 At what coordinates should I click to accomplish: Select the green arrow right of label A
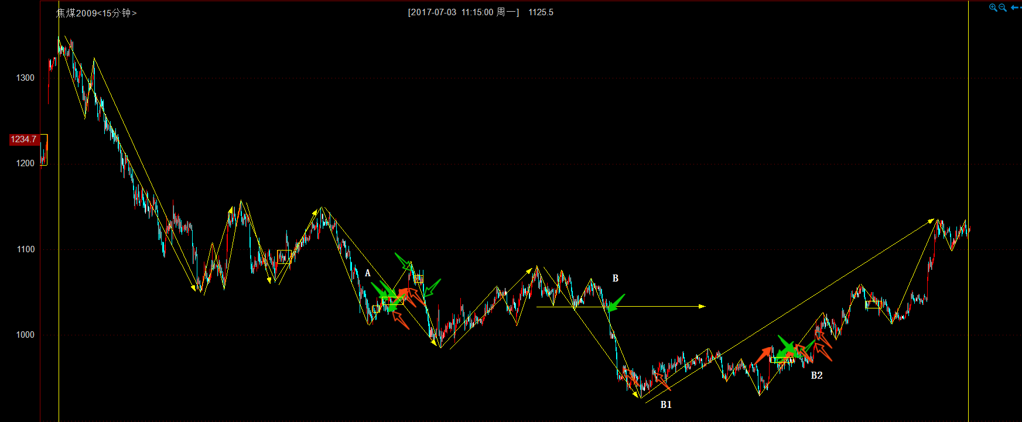(382, 291)
